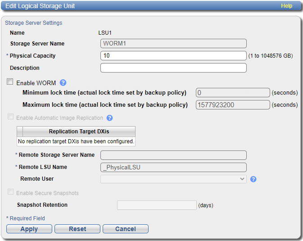
Task: Toggle the Enable WORM checkbox
Action: pyautogui.click(x=10, y=82)
